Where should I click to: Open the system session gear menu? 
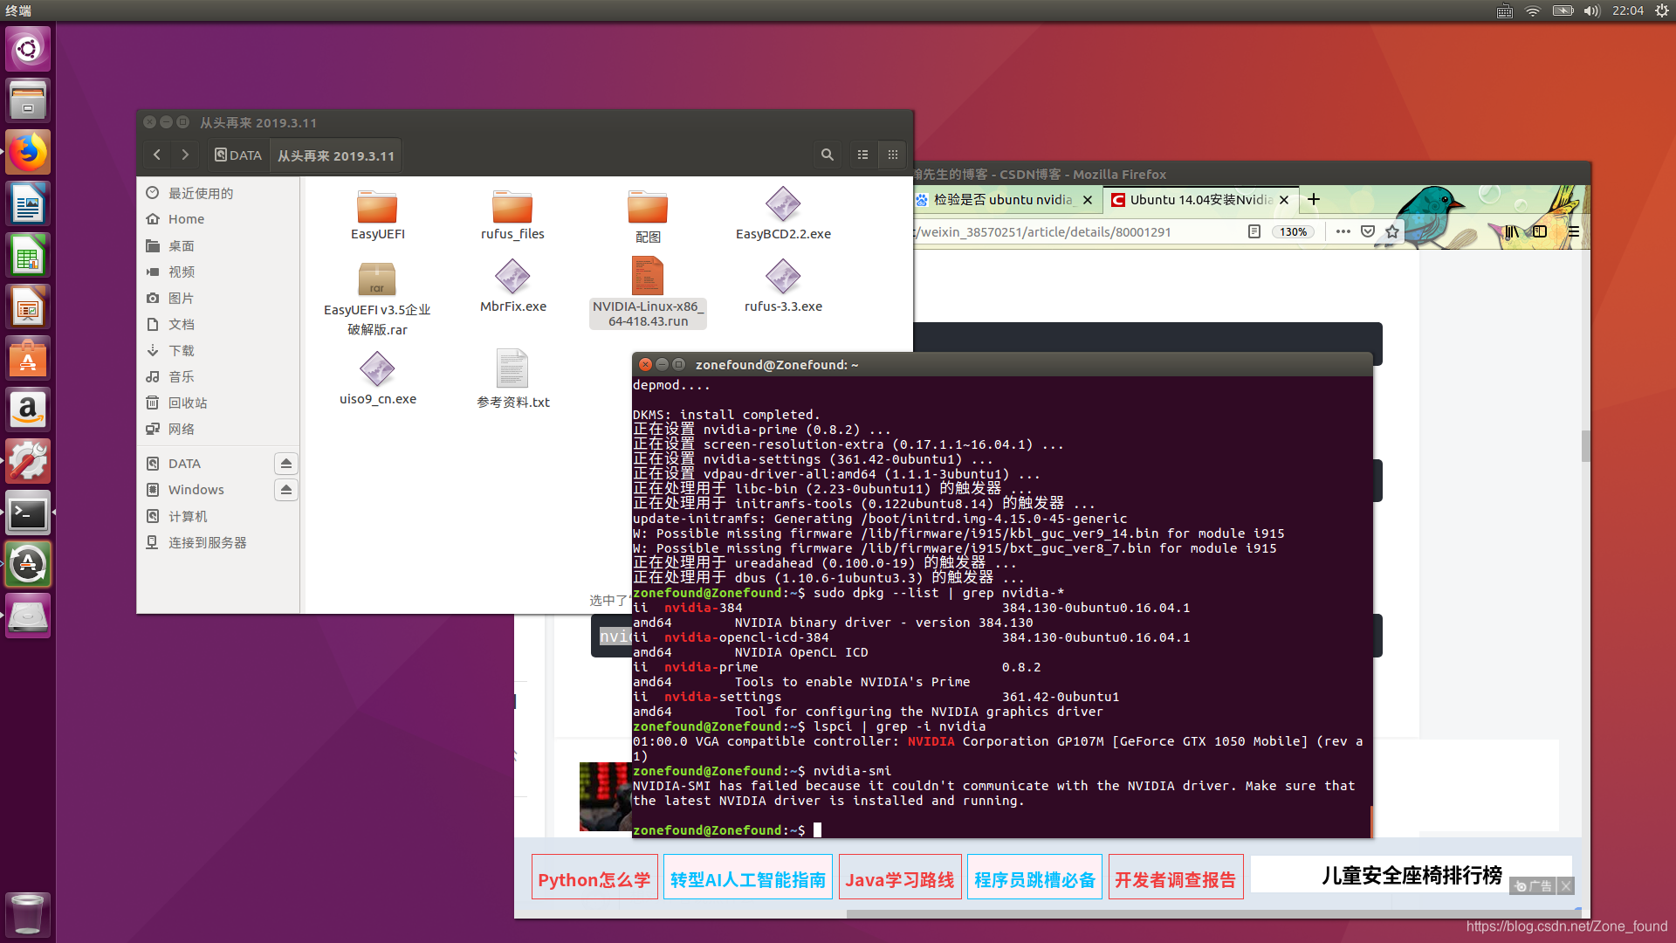1661,10
